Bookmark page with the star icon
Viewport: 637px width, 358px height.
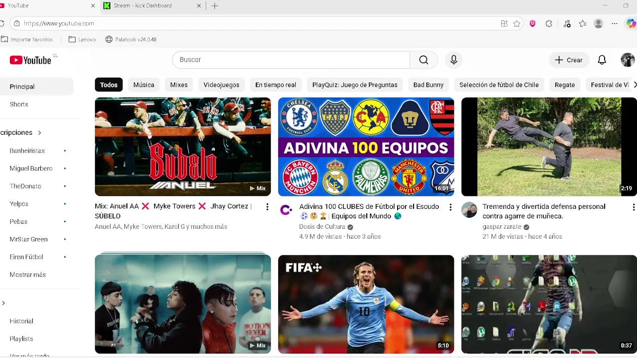517,23
